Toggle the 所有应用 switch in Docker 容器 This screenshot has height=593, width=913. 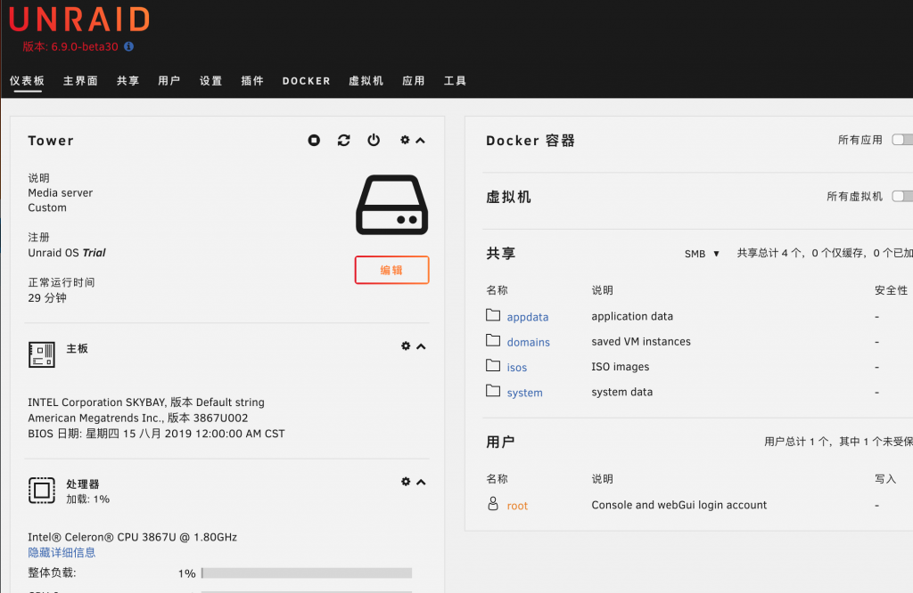coord(902,140)
